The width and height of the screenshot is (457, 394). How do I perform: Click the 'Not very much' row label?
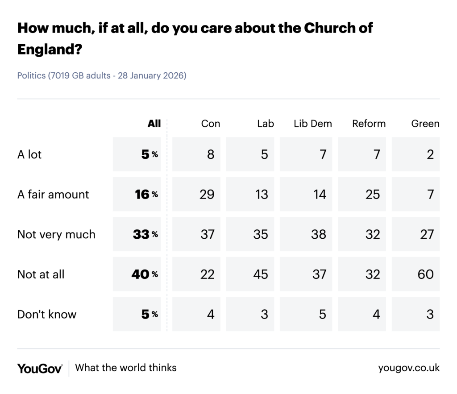click(x=56, y=234)
